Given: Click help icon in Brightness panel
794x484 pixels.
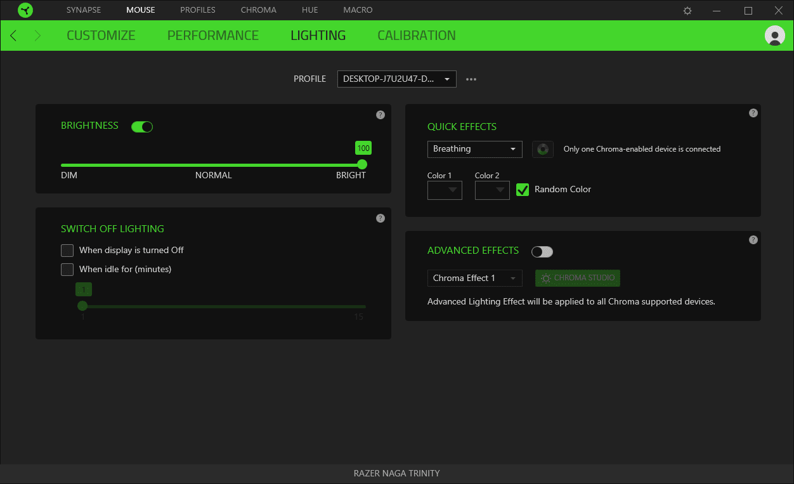Looking at the screenshot, I should coord(381,115).
